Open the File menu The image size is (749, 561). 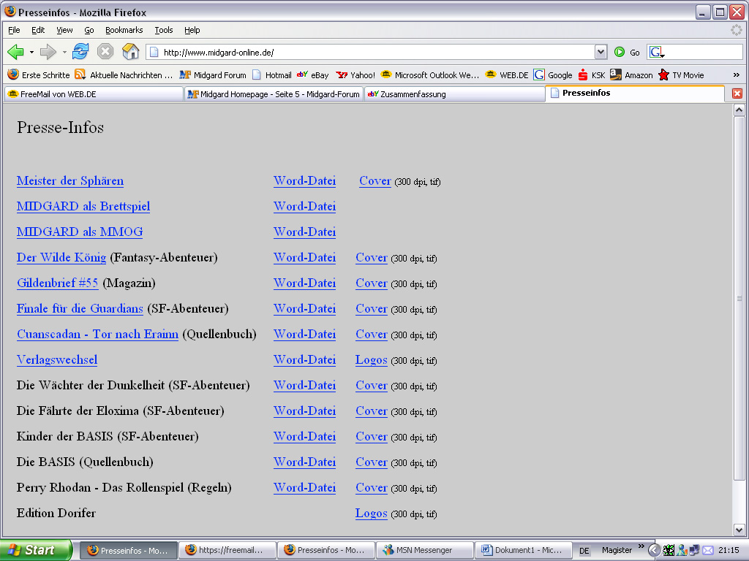pyautogui.click(x=14, y=30)
